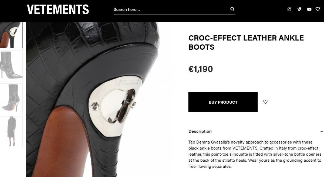
Task: Click the search magnifier icon
Action: click(232, 9)
